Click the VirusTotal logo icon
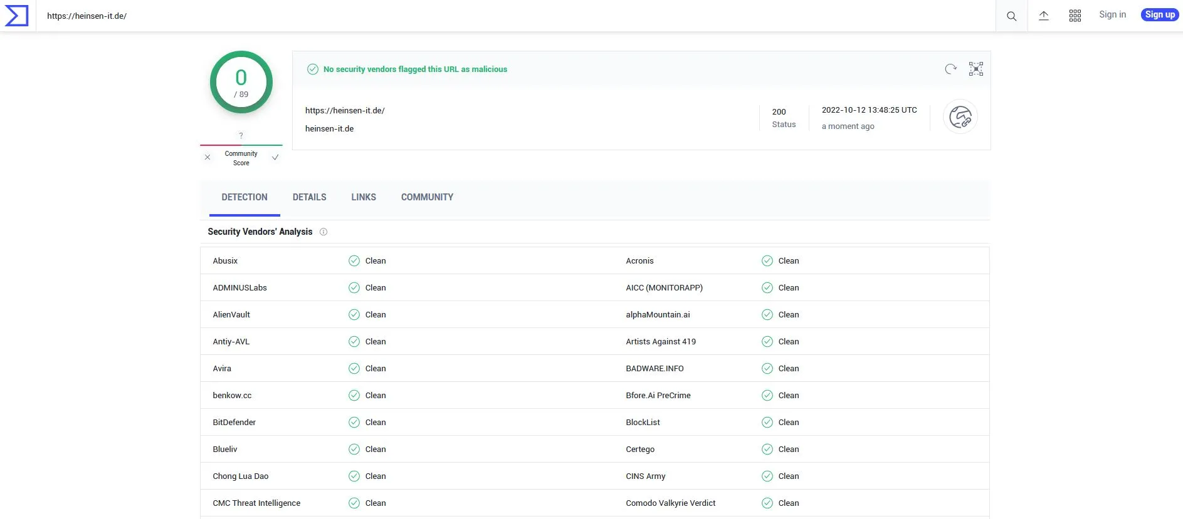The width and height of the screenshot is (1183, 519). [x=16, y=16]
